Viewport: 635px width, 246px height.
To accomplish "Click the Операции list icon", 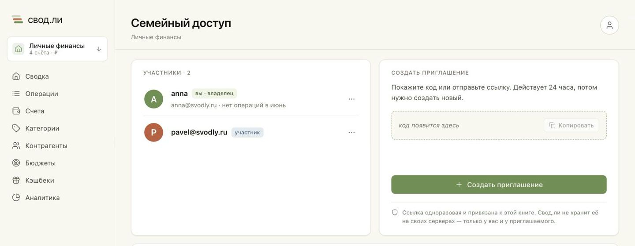I will pos(16,94).
